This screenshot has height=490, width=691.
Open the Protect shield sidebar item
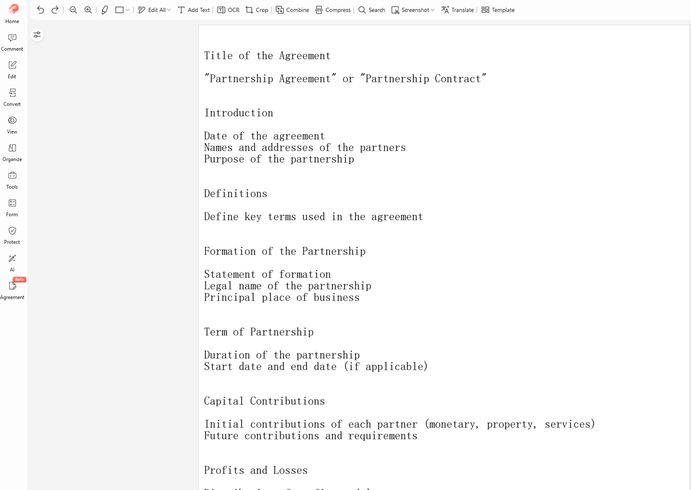[x=12, y=236]
